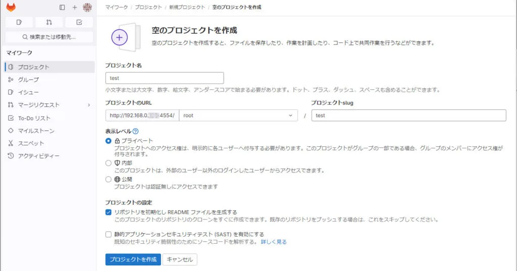Click the GitLab fox logo

pyautogui.click(x=11, y=7)
